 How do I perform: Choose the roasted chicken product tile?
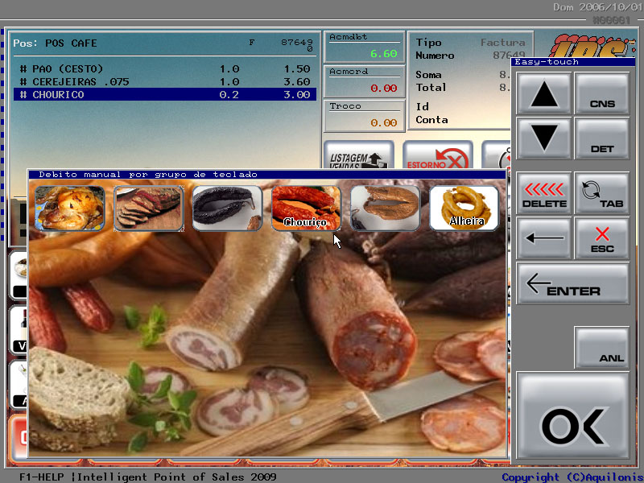coord(69,208)
